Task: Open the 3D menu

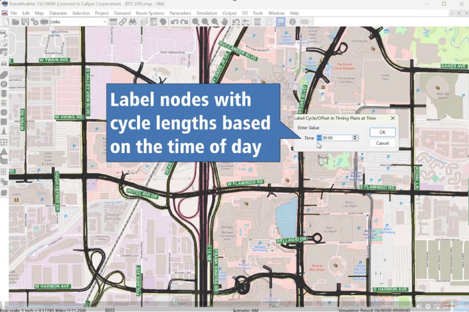Action: [245, 13]
